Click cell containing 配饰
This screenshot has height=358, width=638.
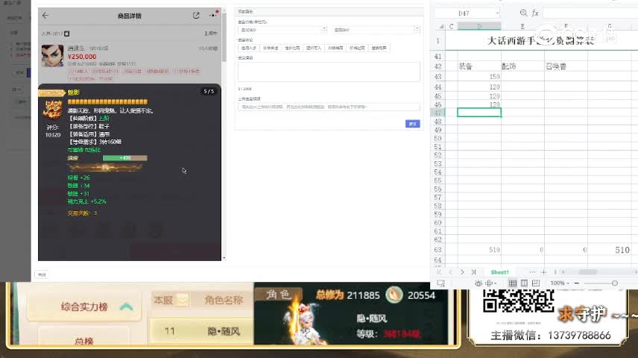(522, 66)
